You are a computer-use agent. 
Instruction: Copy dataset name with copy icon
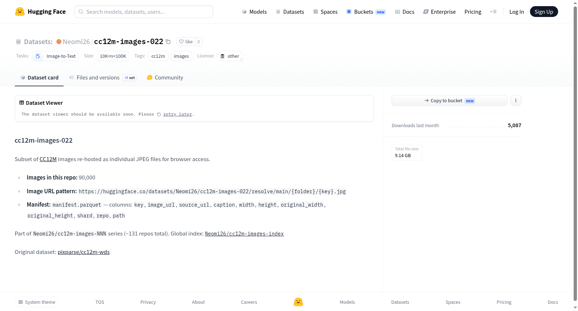click(168, 42)
